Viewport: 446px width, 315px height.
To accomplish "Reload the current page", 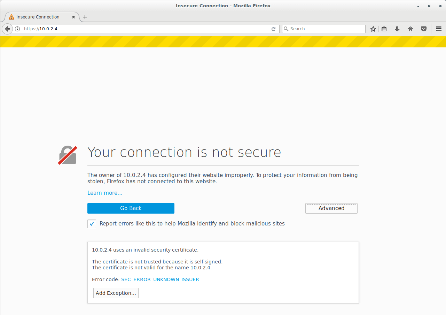I will [x=274, y=29].
